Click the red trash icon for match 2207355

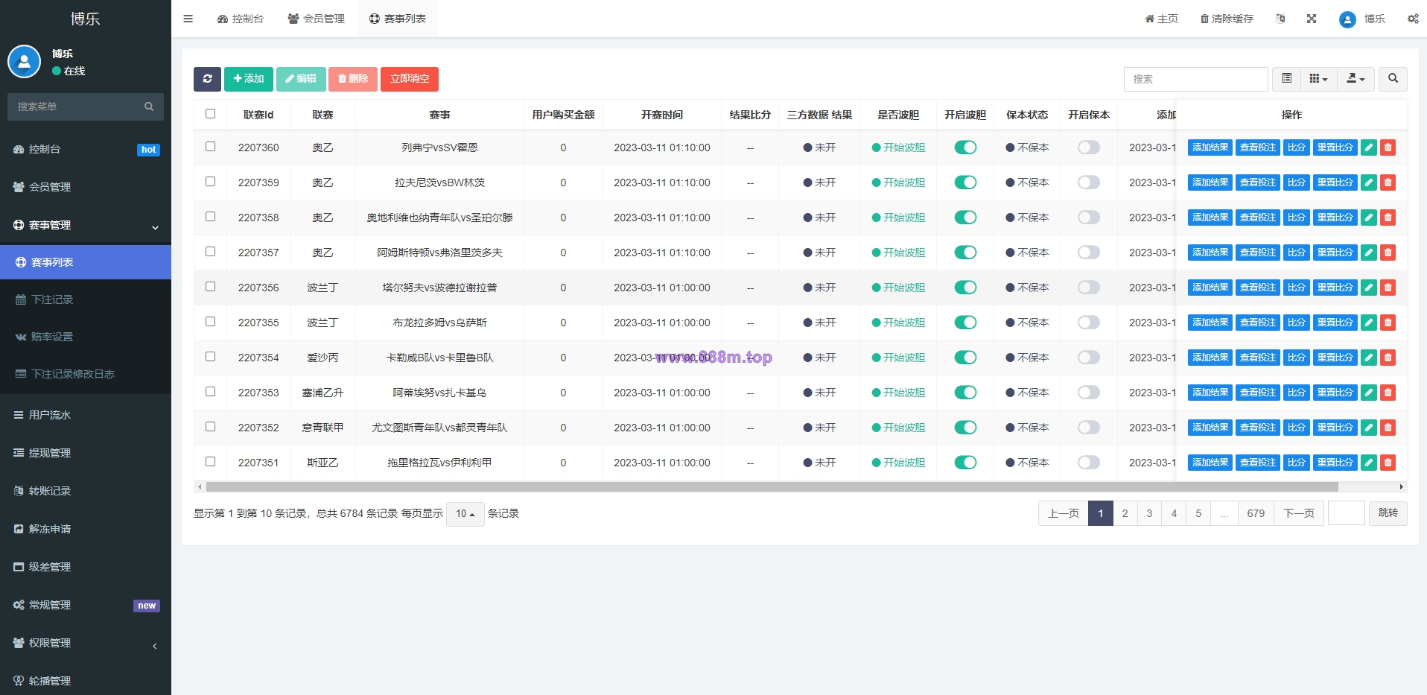[x=1388, y=323]
